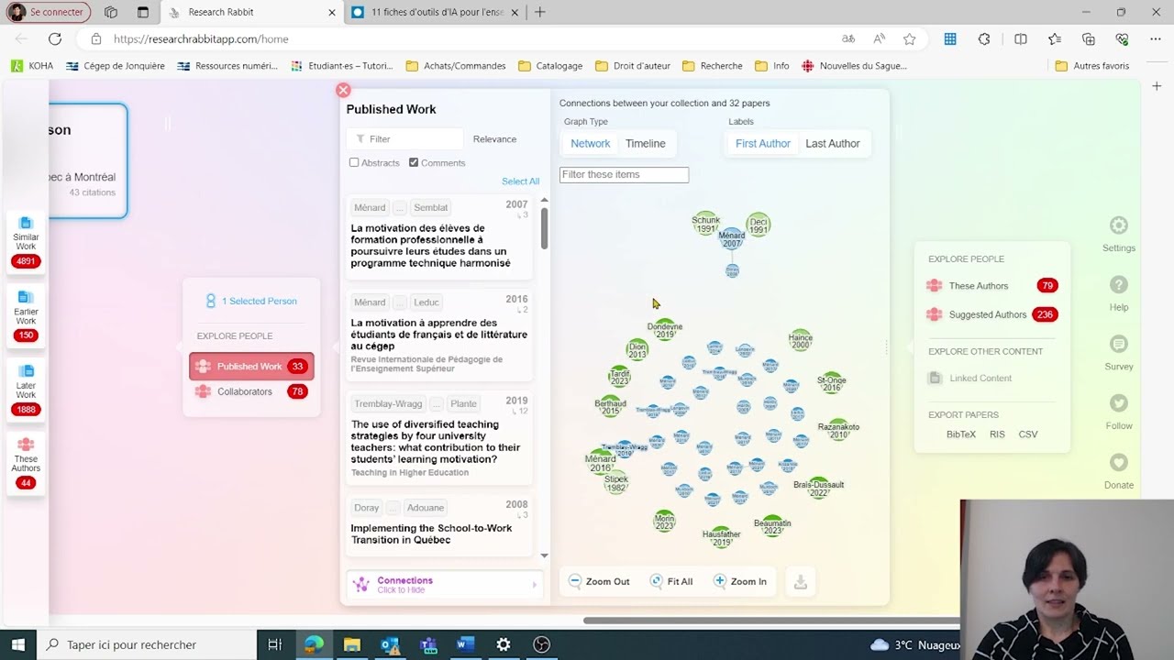Open the Relevance sort dropdown
The width and height of the screenshot is (1174, 660).
click(494, 139)
